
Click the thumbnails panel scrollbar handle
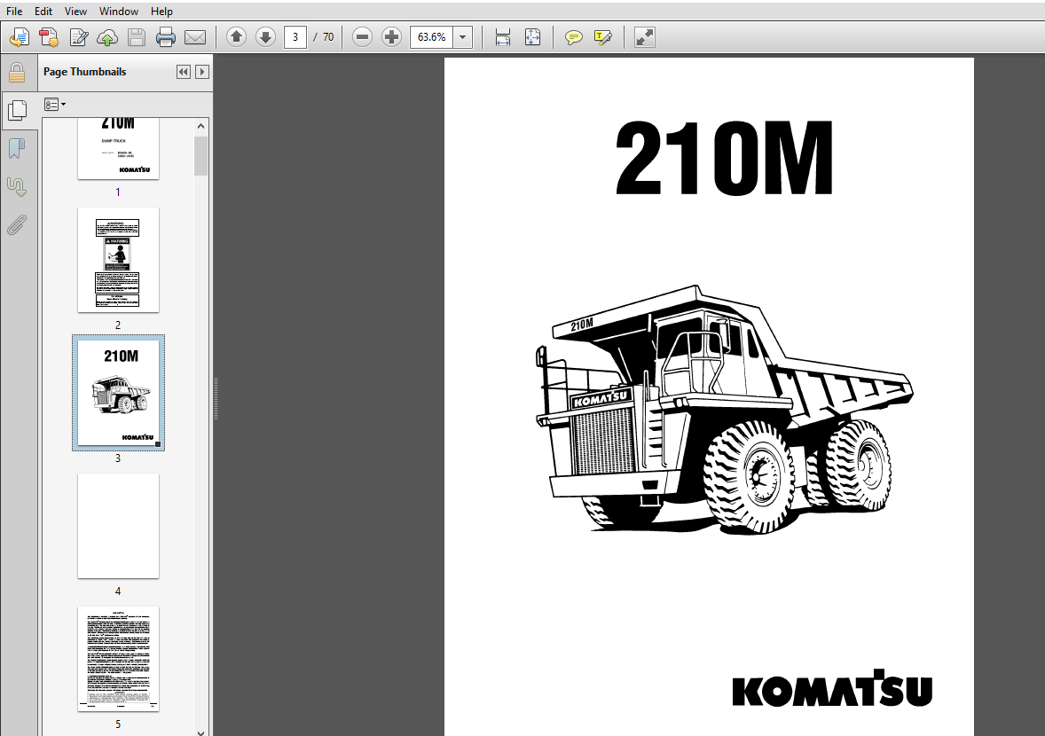[201, 156]
